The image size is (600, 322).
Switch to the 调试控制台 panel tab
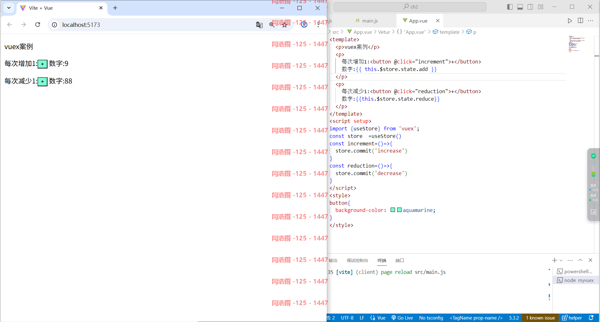click(357, 260)
